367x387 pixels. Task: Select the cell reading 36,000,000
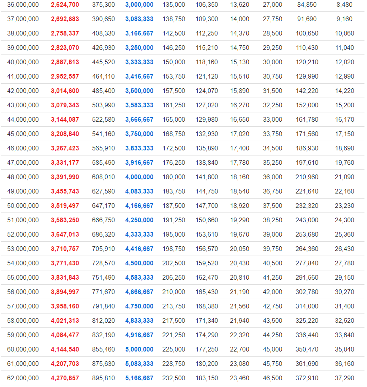[x=23, y=5]
